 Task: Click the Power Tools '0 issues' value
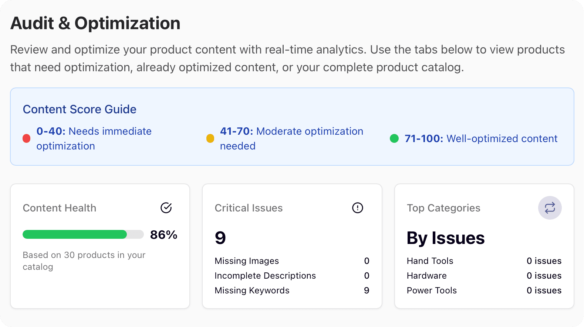pos(544,290)
